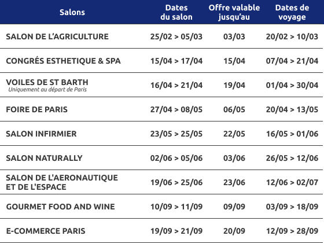The image size is (324, 243).
Task: Select the SALON INFIRMIER entry
Action: [41, 134]
